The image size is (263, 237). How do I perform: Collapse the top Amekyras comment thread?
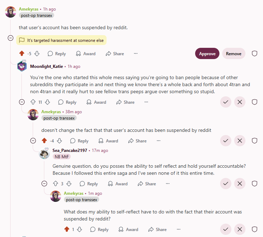coord(11,38)
